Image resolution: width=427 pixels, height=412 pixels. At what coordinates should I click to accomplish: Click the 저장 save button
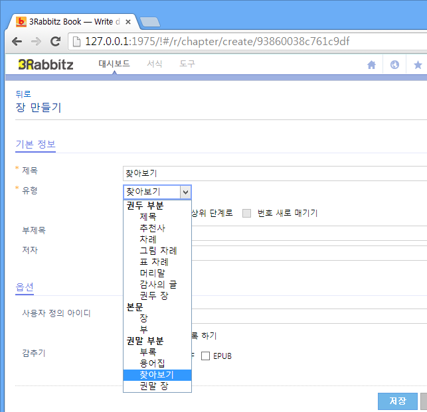pos(398,401)
